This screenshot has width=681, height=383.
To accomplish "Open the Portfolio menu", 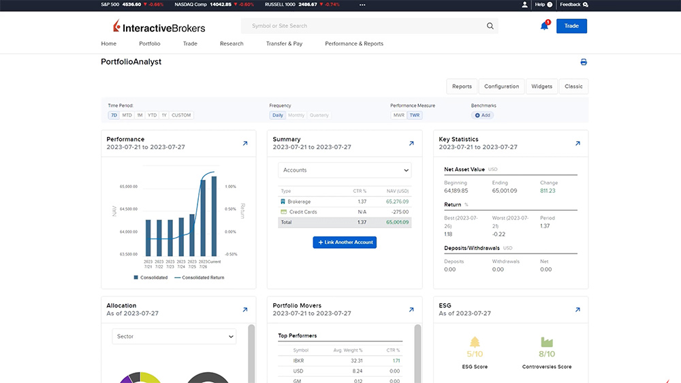I will tap(149, 44).
